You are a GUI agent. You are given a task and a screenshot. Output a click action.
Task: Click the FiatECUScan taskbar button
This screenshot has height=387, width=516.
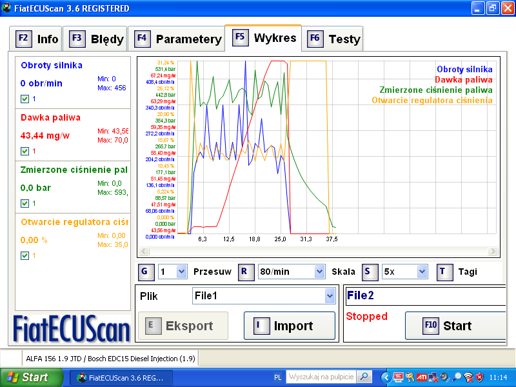[121, 377]
